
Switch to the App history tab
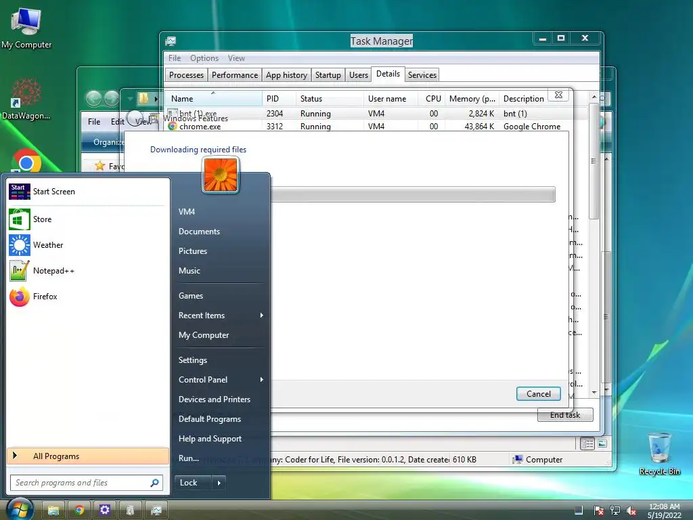click(x=286, y=75)
